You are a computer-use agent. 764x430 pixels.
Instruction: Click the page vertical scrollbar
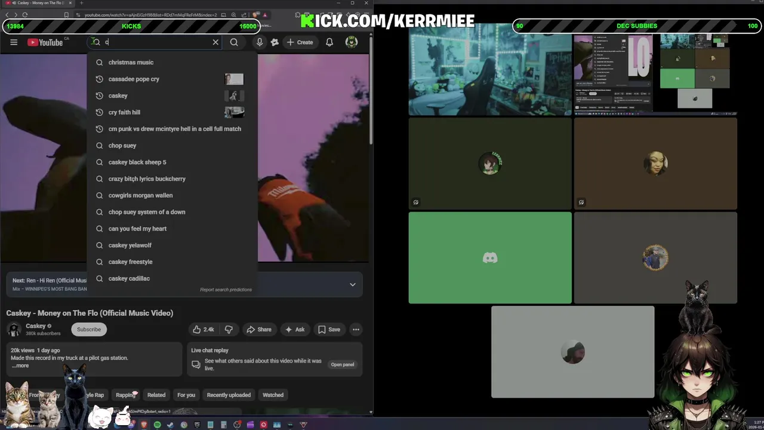[371, 90]
